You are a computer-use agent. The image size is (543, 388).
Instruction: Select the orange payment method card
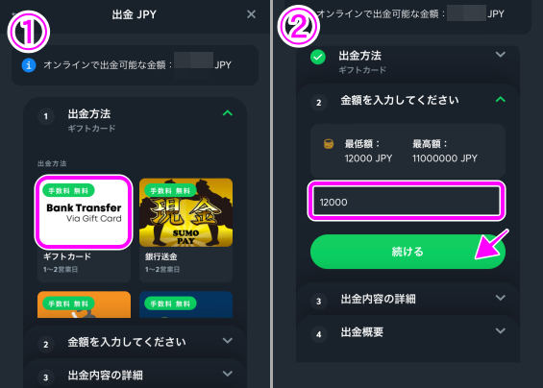[85, 304]
